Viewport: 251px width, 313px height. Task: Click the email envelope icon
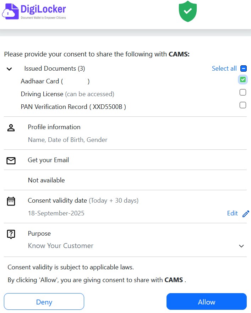[11, 161]
